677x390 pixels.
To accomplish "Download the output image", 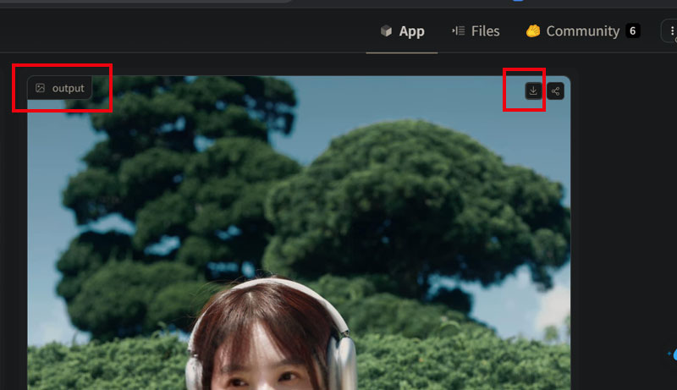I will [x=533, y=91].
